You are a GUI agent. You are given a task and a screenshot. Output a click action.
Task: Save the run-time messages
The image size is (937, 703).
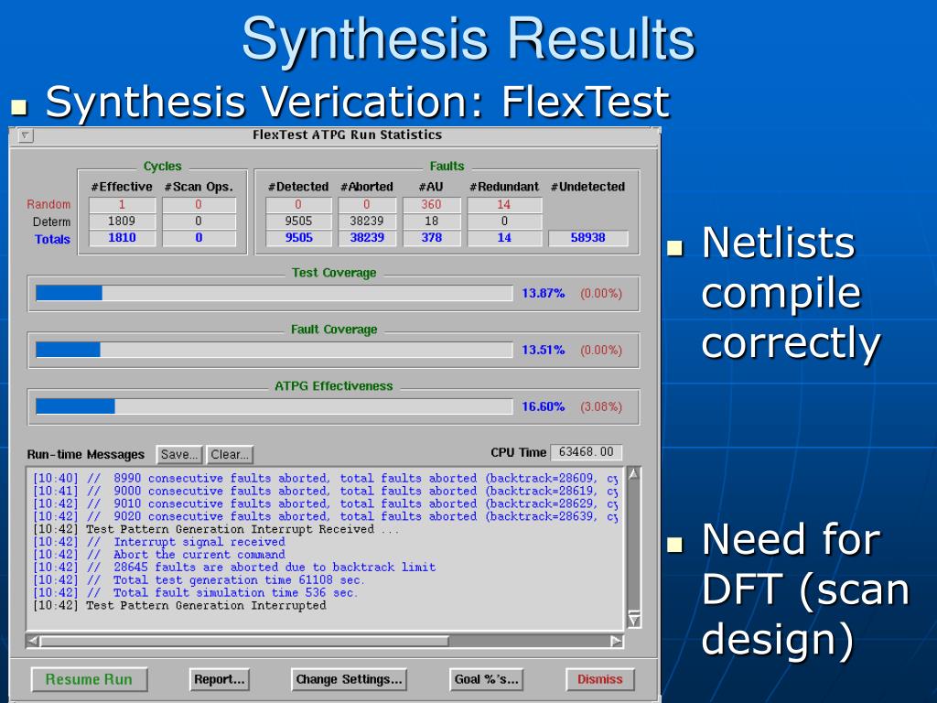[x=179, y=454]
